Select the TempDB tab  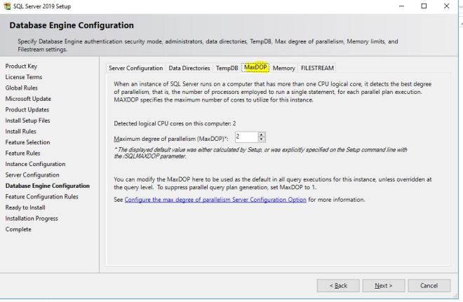(x=227, y=68)
